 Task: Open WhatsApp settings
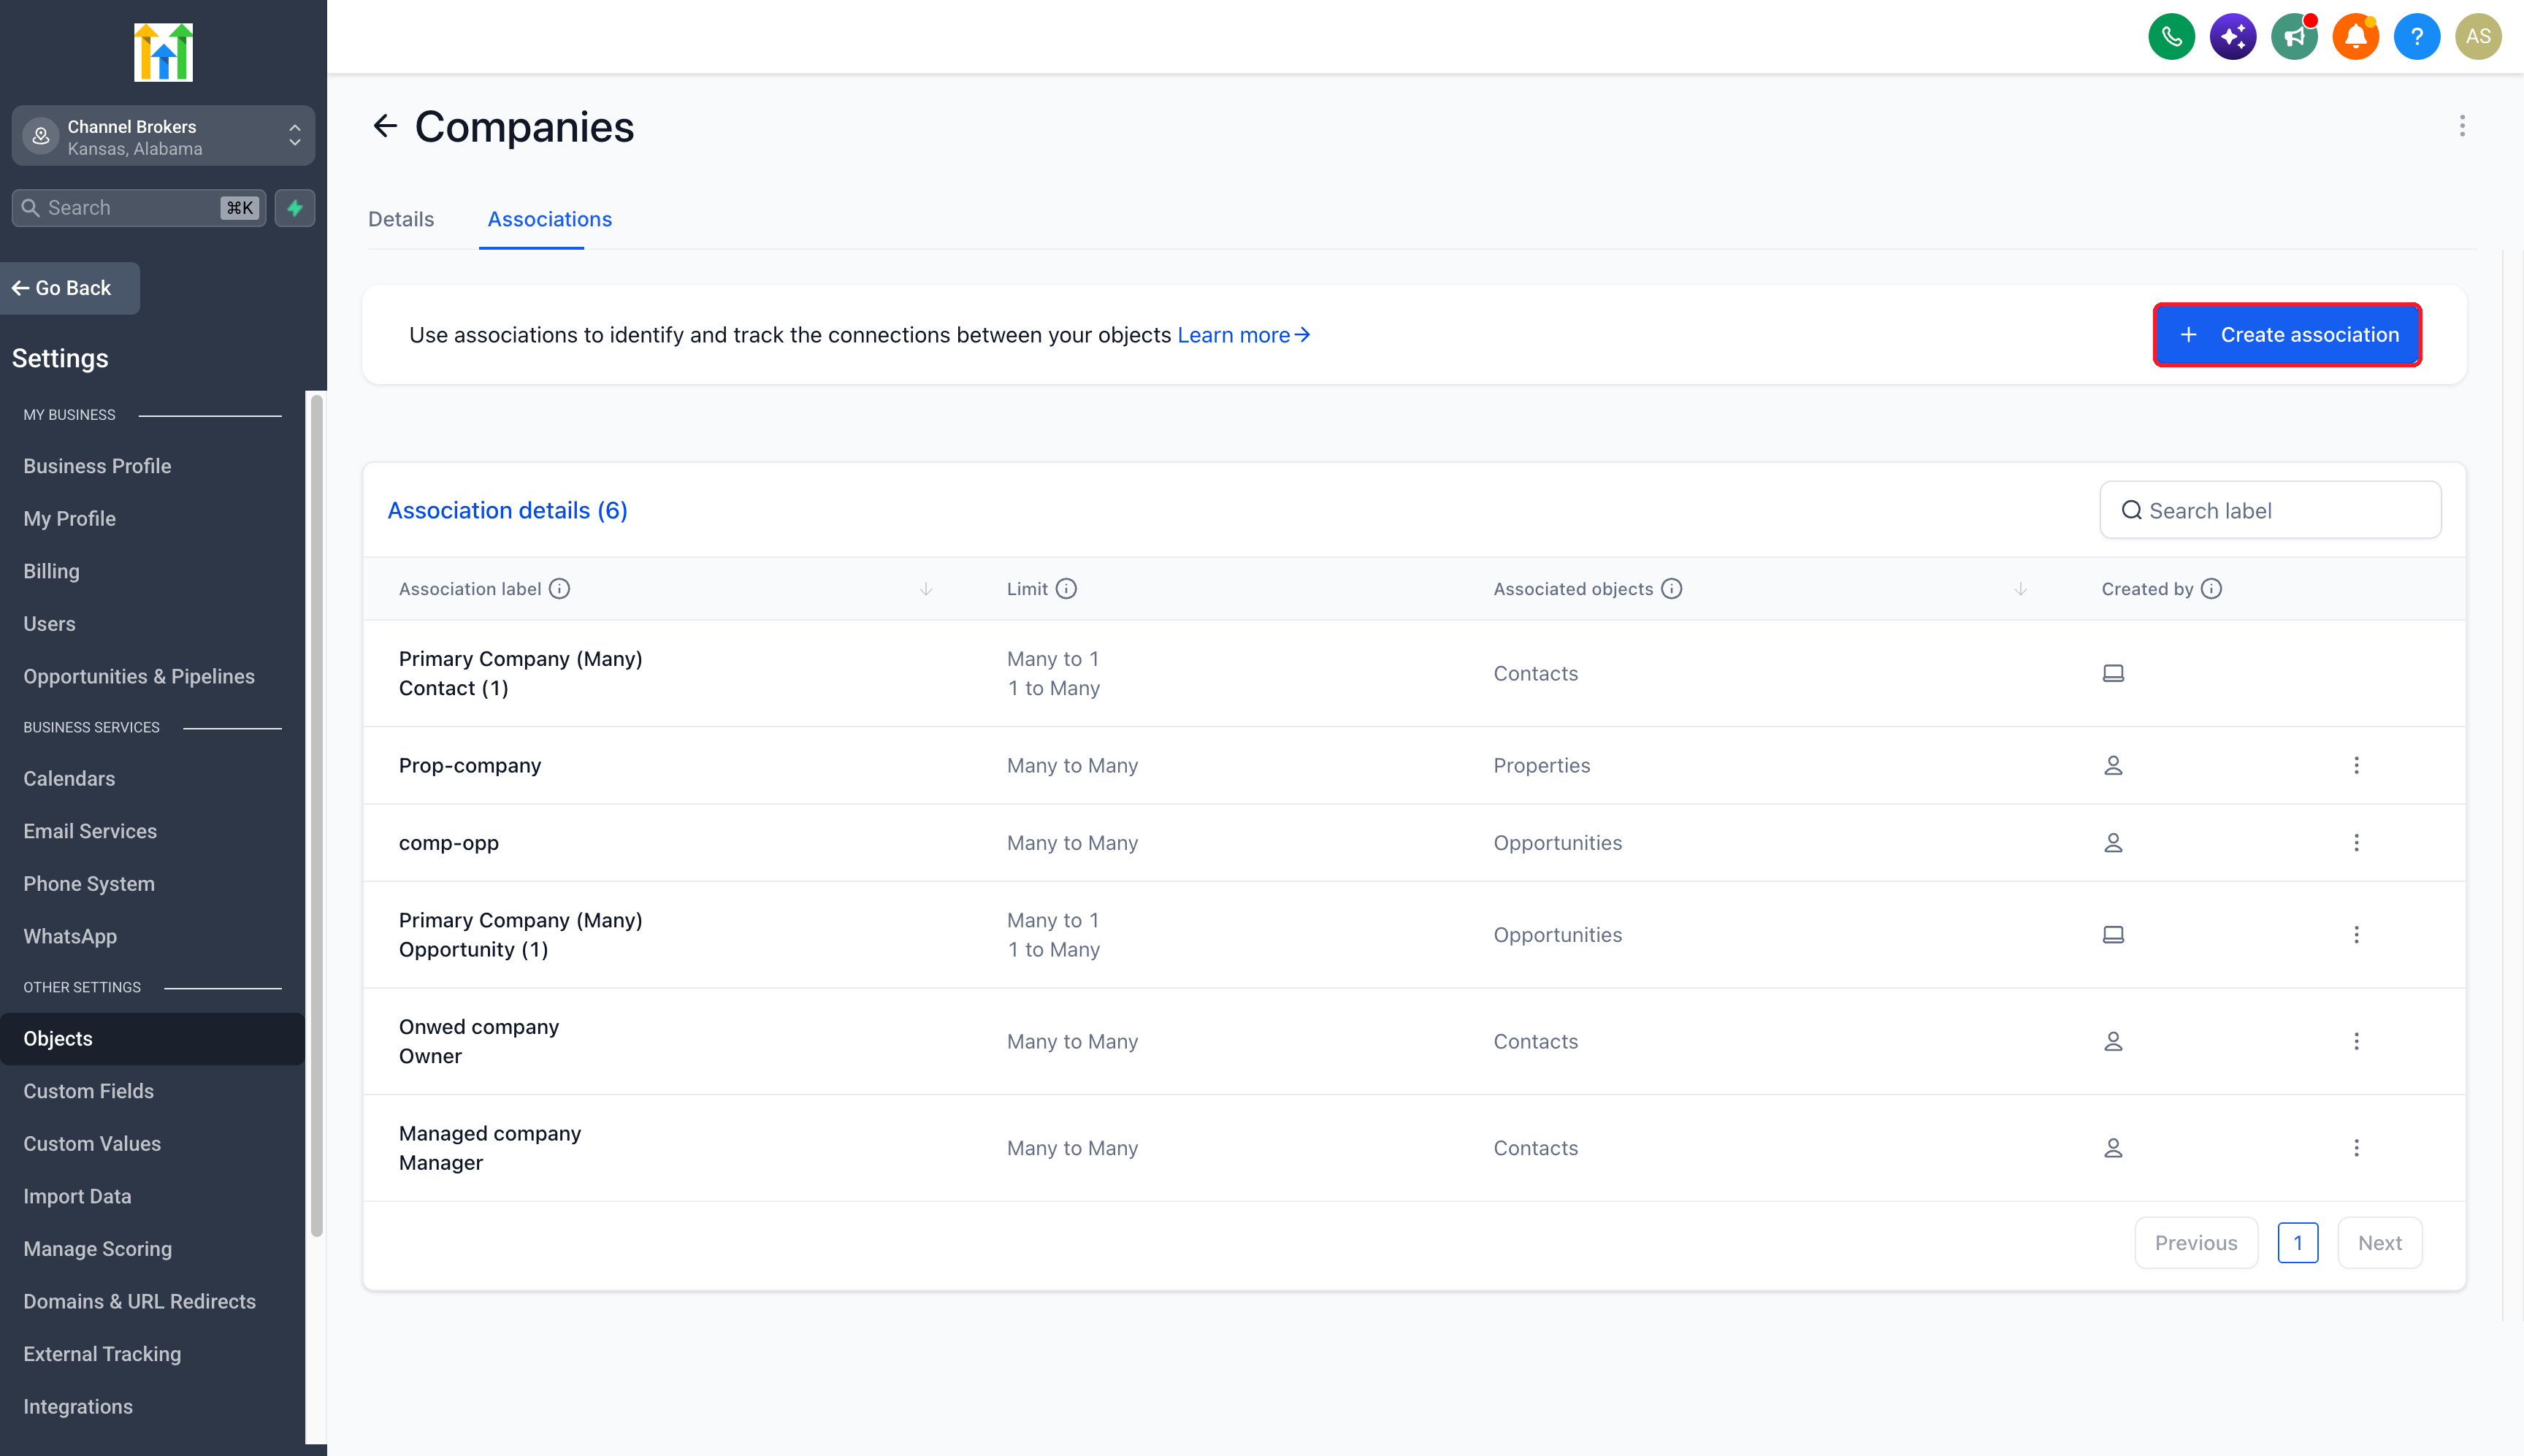70,936
